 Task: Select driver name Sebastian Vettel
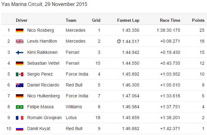tap(43, 63)
